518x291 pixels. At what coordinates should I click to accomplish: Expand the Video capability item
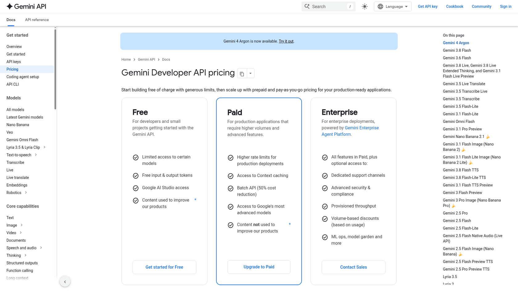pyautogui.click(x=21, y=232)
